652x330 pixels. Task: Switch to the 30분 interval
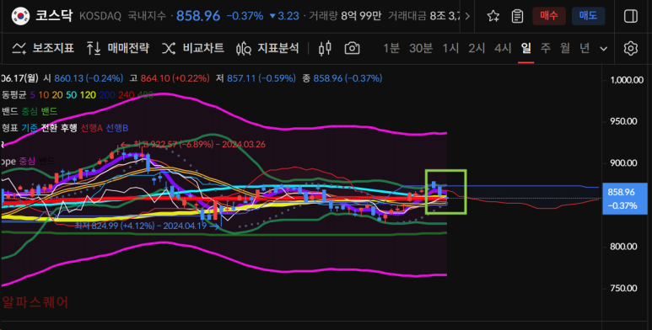click(421, 48)
